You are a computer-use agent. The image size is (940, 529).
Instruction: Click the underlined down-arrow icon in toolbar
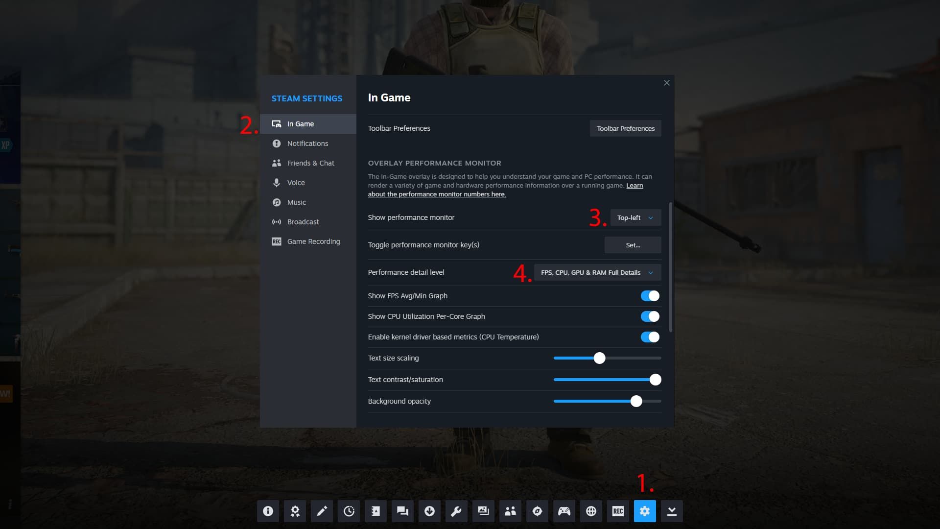tap(672, 511)
